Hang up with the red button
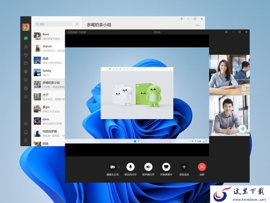This screenshot has width=270, height=203. 202,167
